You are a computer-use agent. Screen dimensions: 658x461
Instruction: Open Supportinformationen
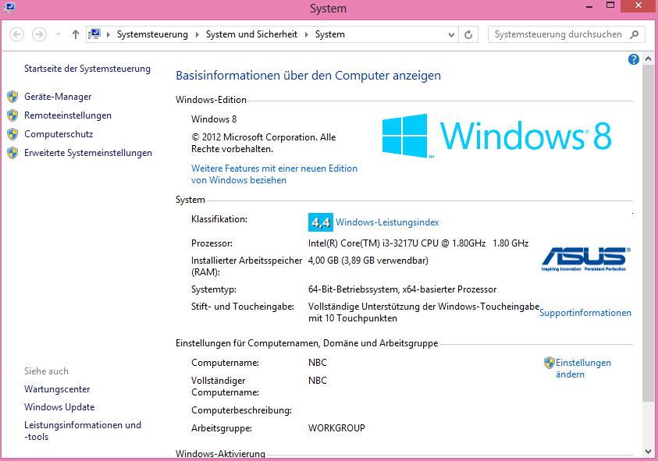click(585, 313)
